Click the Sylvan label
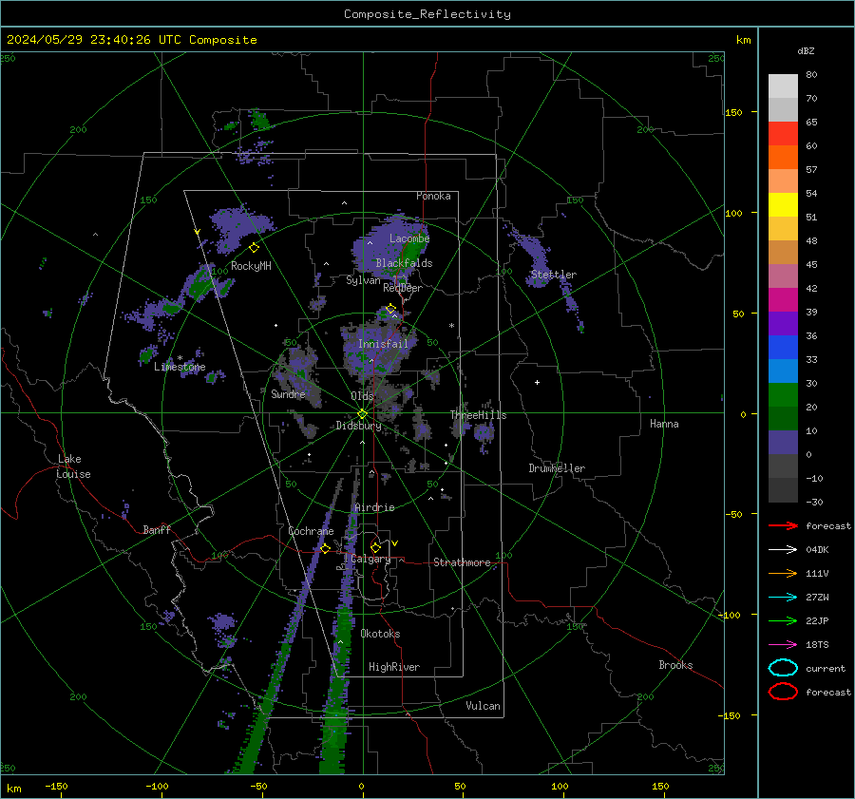855x799 pixels. point(363,280)
